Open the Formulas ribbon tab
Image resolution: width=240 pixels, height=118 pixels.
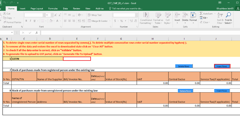pyautogui.click(x=53, y=9)
